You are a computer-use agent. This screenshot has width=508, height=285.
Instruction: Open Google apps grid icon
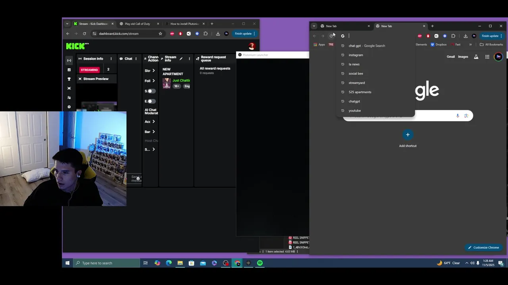click(x=487, y=57)
